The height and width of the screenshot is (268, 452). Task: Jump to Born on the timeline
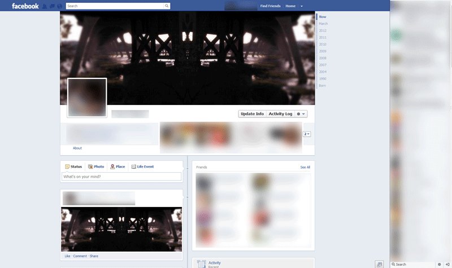(322, 86)
